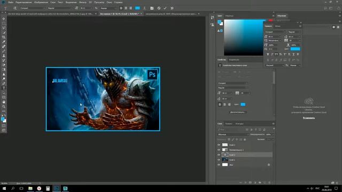The width and height of the screenshot is (342, 192).
Task: Click the Дополнительно button in Properties
Action: [238, 112]
